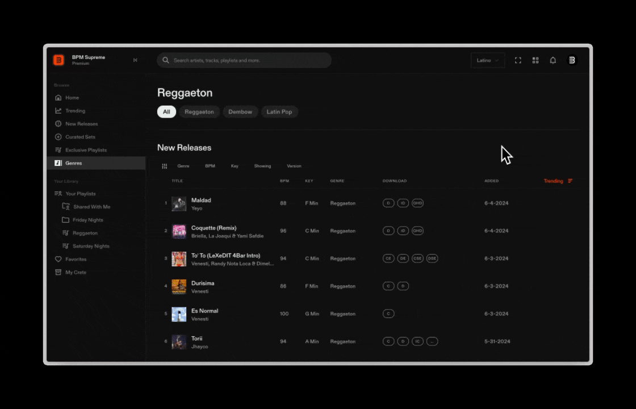Click the Es Normal album artwork
Screen dimensions: 636x409
[179, 314]
